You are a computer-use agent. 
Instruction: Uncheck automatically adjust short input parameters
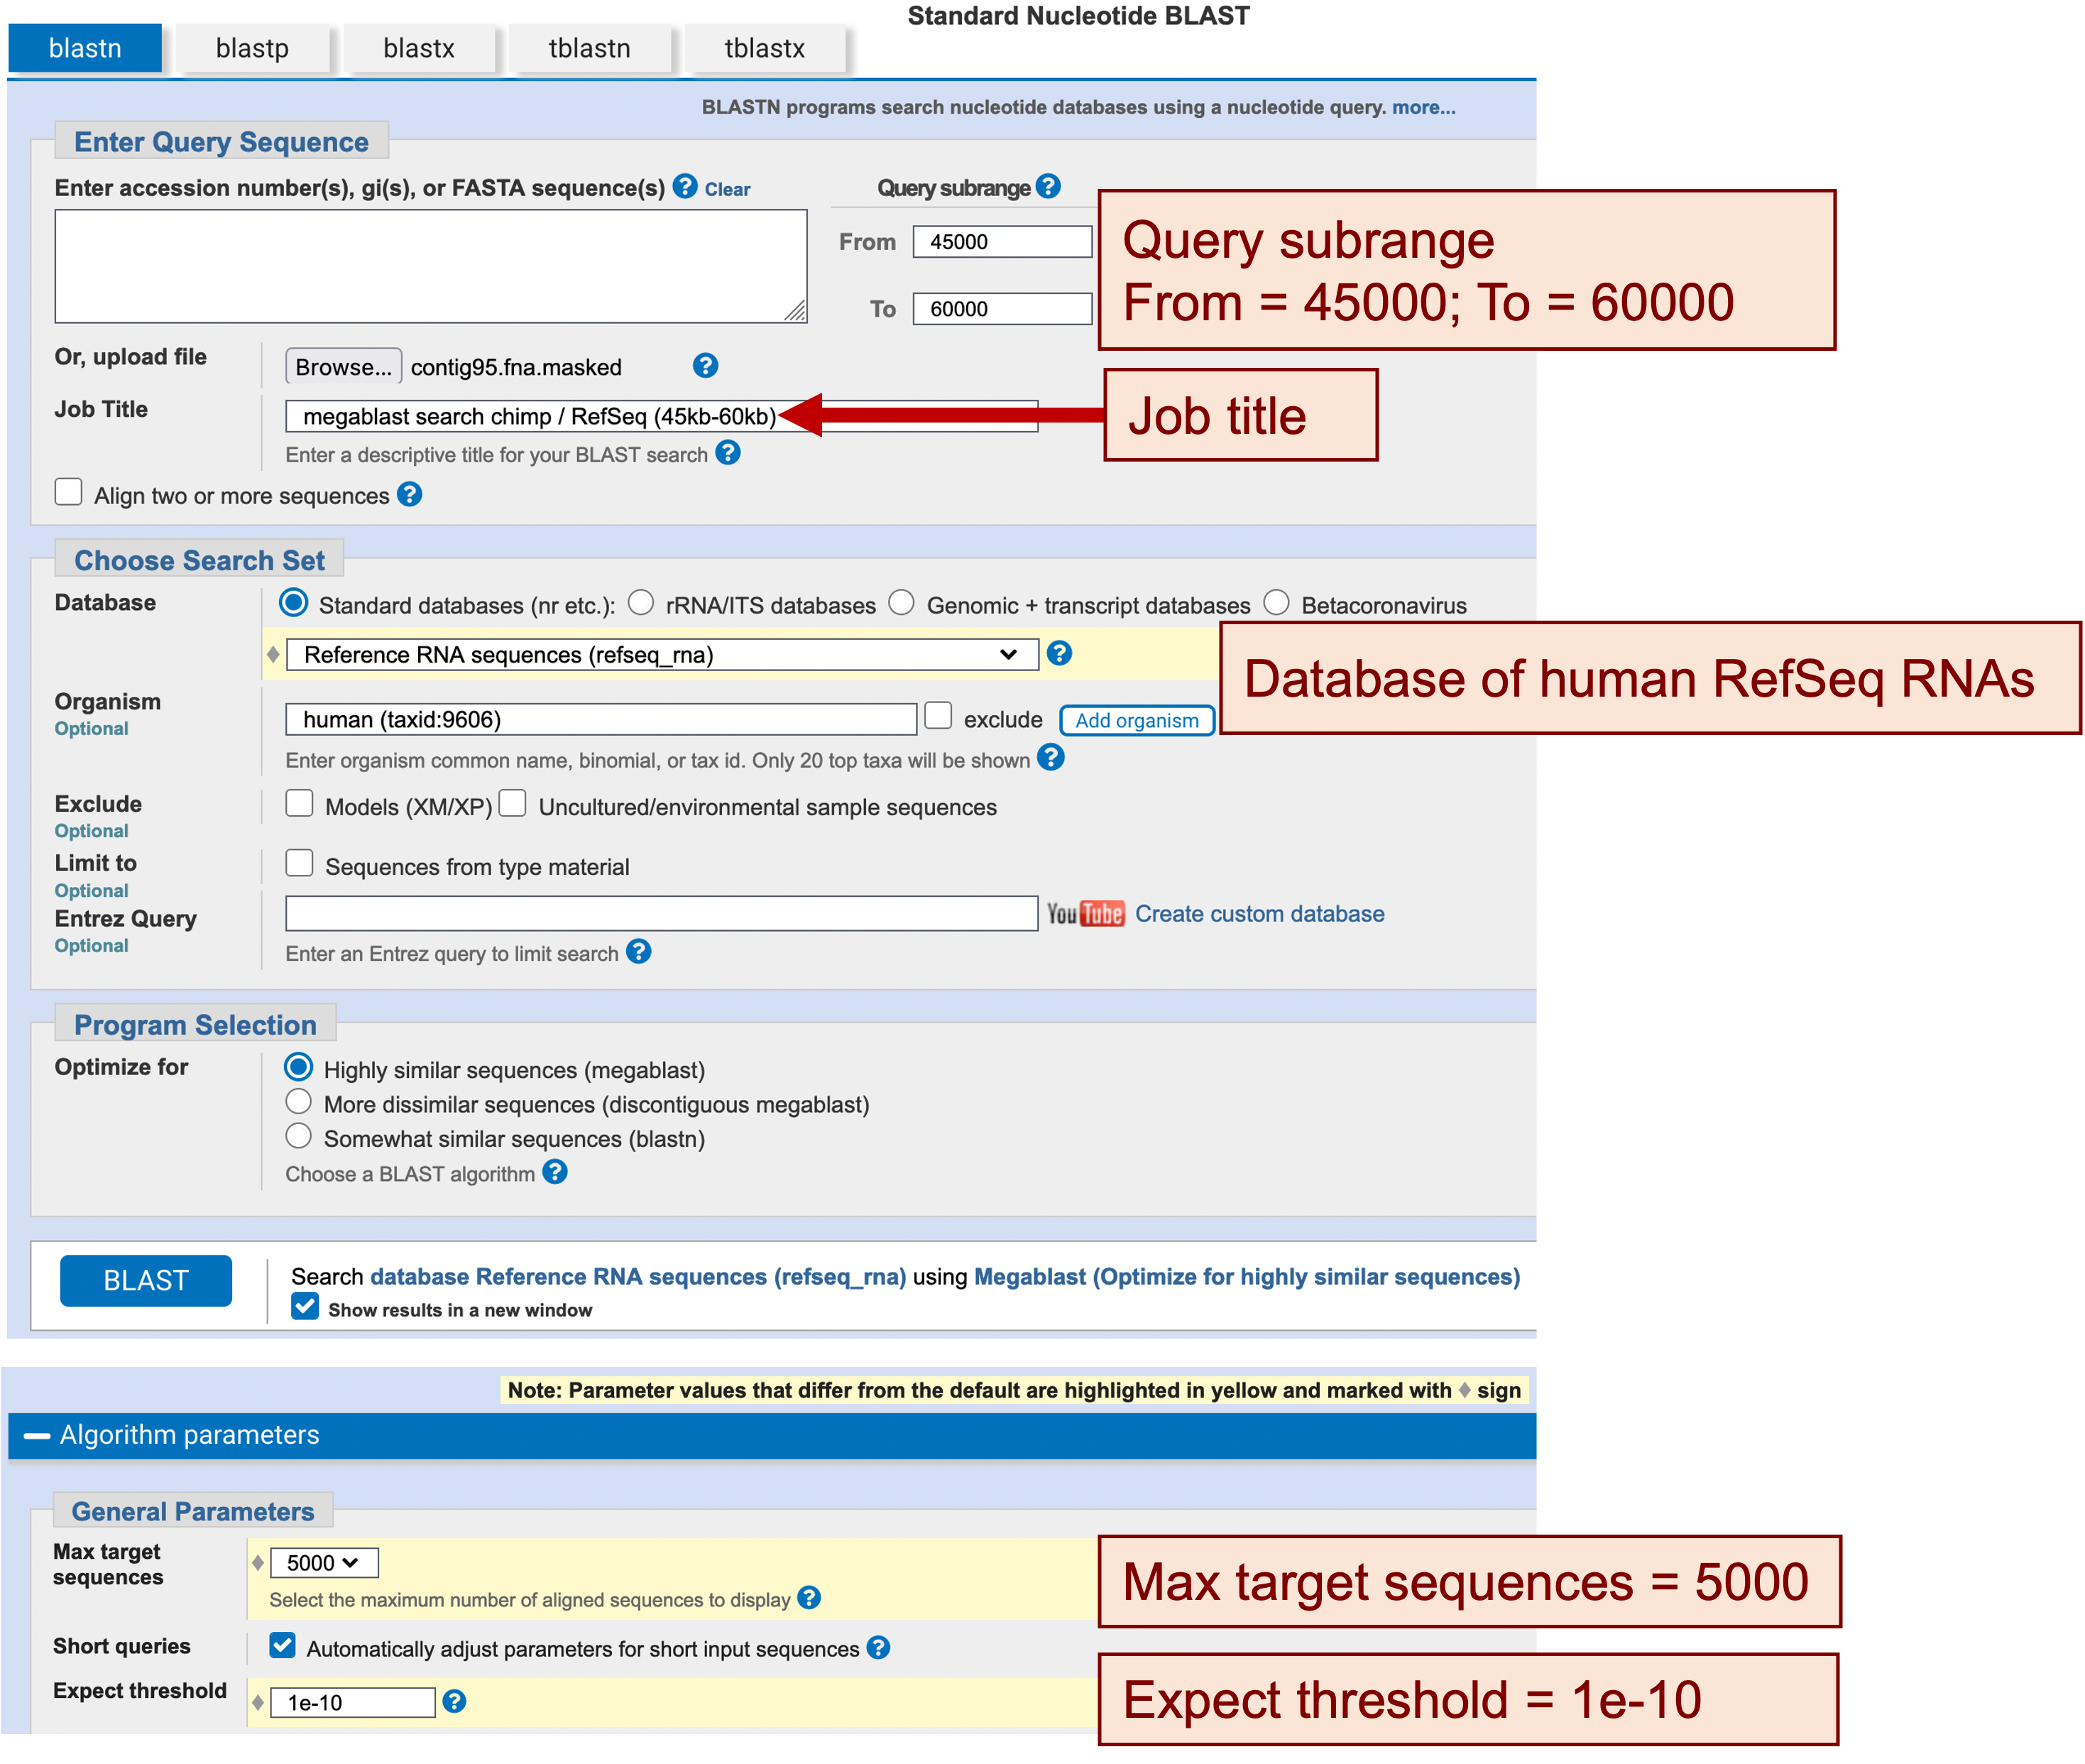(x=283, y=1645)
